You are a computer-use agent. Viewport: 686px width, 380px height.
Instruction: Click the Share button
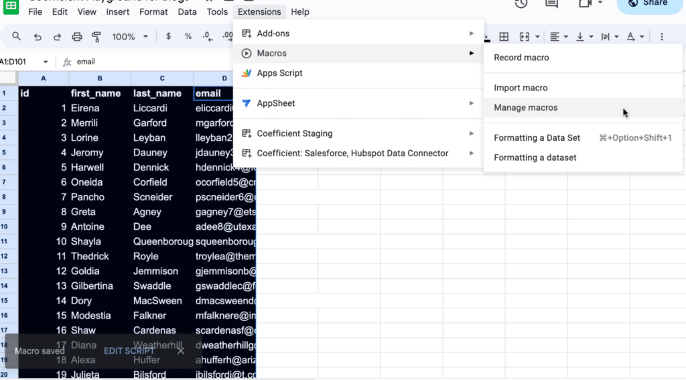[x=650, y=4]
